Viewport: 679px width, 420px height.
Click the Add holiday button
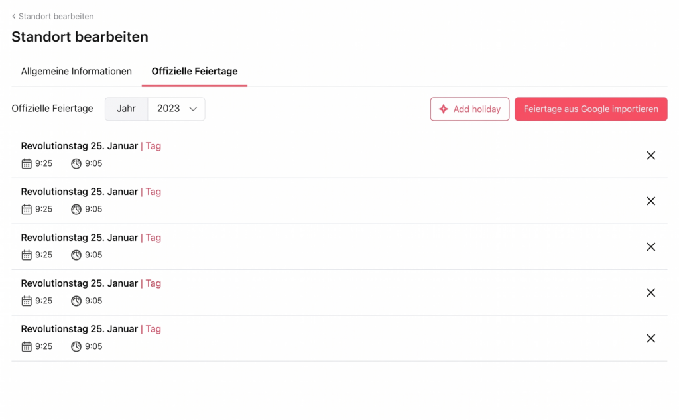(469, 109)
